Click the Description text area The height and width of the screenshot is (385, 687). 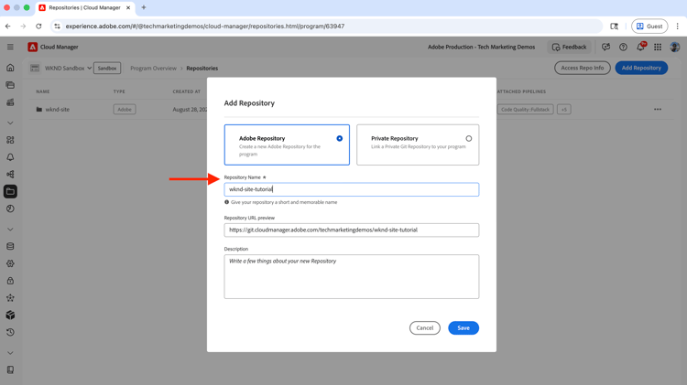click(352, 276)
